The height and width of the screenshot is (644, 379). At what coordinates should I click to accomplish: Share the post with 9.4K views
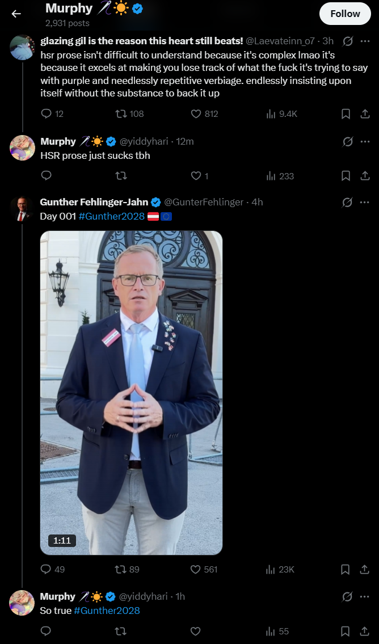point(365,114)
